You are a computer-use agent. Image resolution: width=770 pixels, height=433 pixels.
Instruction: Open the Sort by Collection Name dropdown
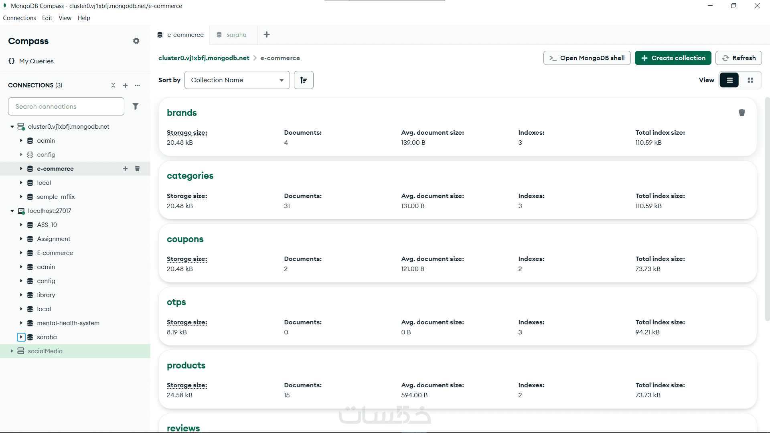237,80
